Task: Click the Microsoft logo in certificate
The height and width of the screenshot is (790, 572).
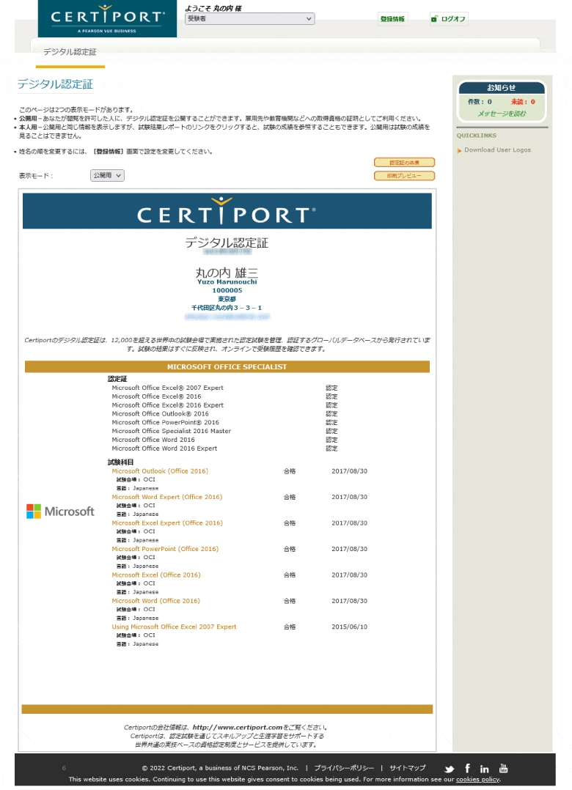Action: (60, 512)
